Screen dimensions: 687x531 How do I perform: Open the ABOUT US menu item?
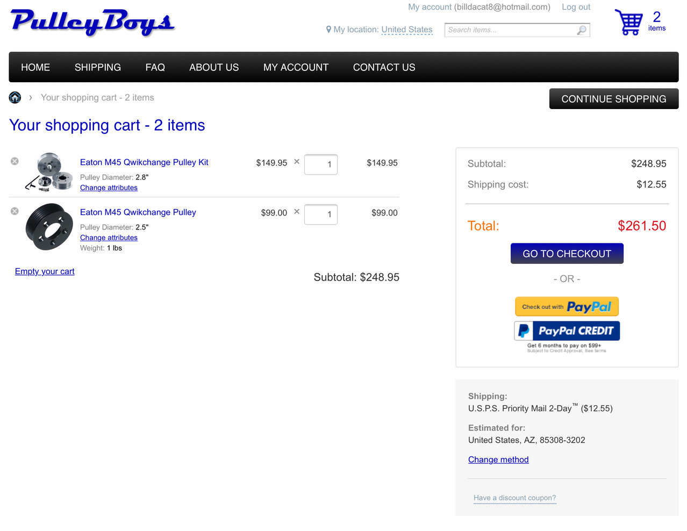point(214,67)
